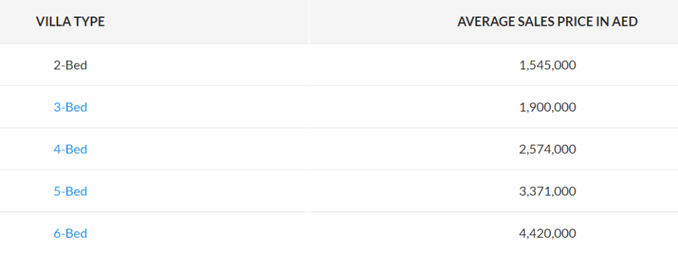Viewport: 678px width, 253px height.
Task: Click the divider between the two header columns
Action: (309, 22)
